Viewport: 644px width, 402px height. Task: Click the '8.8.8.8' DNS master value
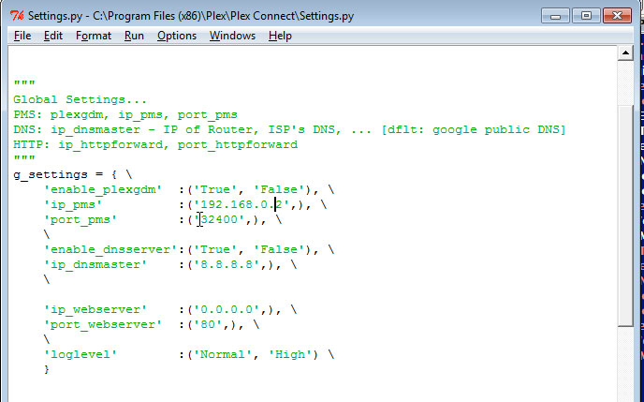pos(226,264)
